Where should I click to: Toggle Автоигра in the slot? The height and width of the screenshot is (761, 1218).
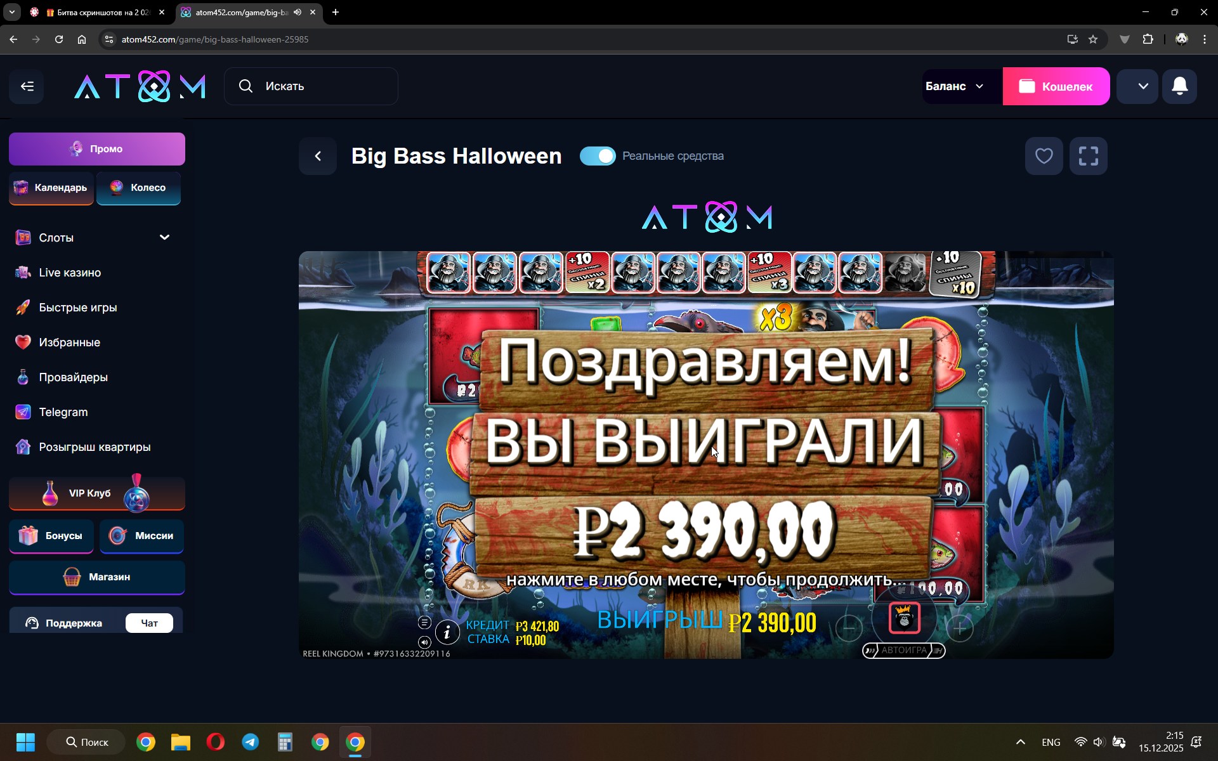903,650
